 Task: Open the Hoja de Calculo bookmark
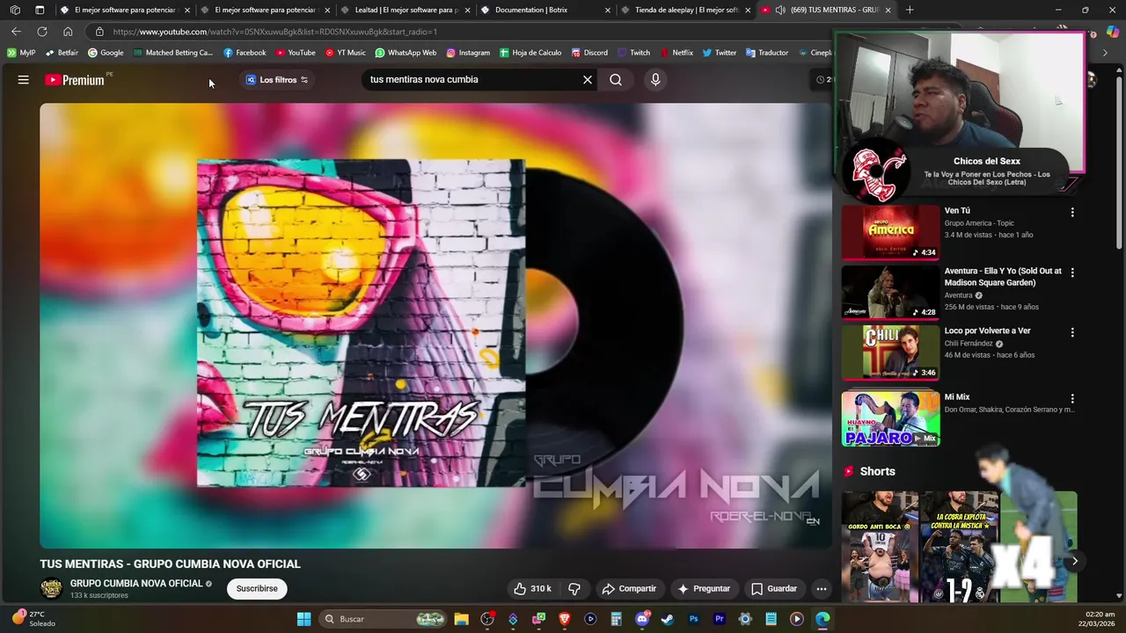530,53
